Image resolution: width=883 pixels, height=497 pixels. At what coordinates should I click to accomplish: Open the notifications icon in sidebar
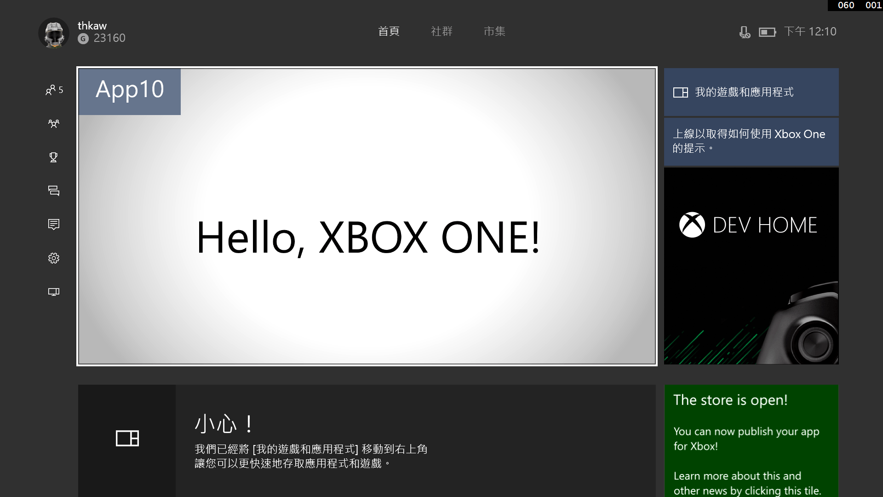click(54, 225)
